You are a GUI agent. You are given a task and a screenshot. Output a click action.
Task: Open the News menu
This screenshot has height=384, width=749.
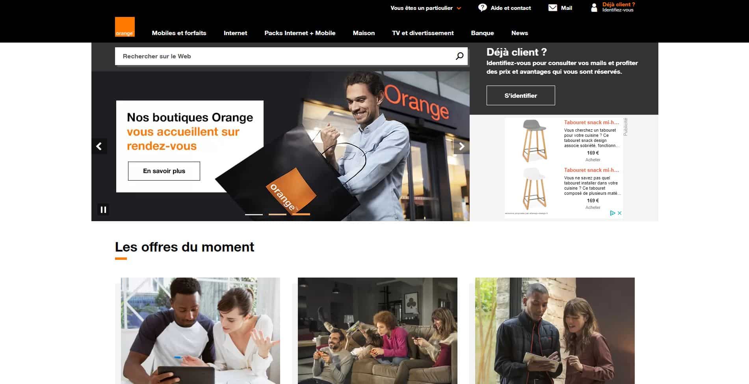[519, 33]
